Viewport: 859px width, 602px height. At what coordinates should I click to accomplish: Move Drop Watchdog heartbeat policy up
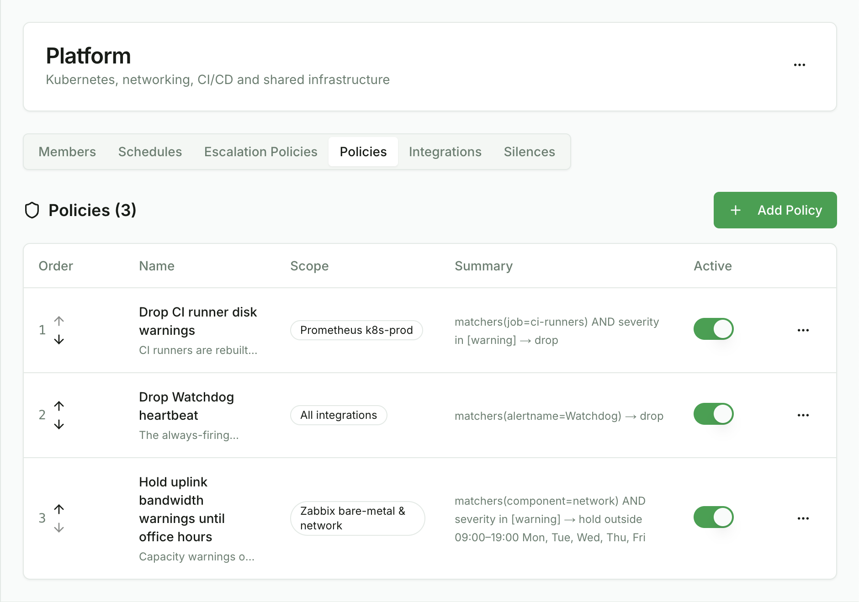pyautogui.click(x=59, y=406)
